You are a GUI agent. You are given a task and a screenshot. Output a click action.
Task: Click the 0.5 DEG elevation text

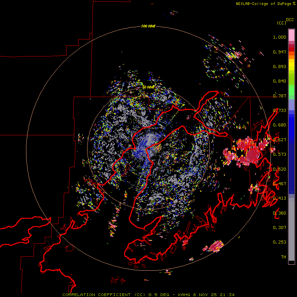coord(159,295)
